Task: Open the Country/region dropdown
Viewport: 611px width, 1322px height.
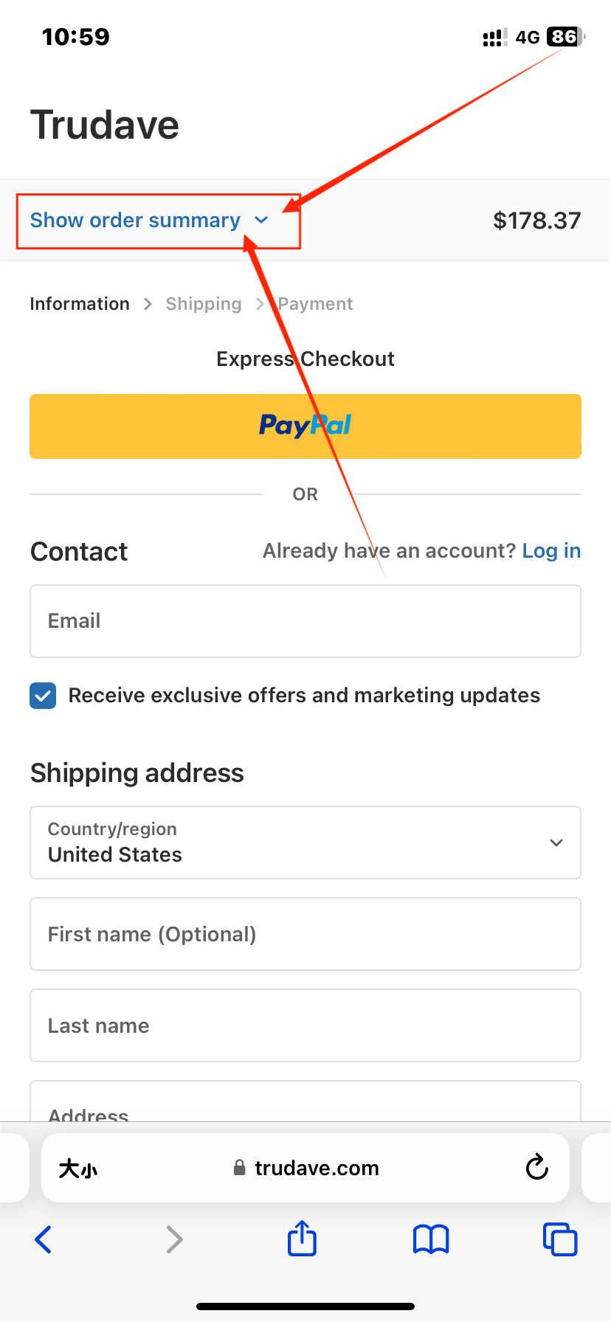Action: click(x=305, y=842)
